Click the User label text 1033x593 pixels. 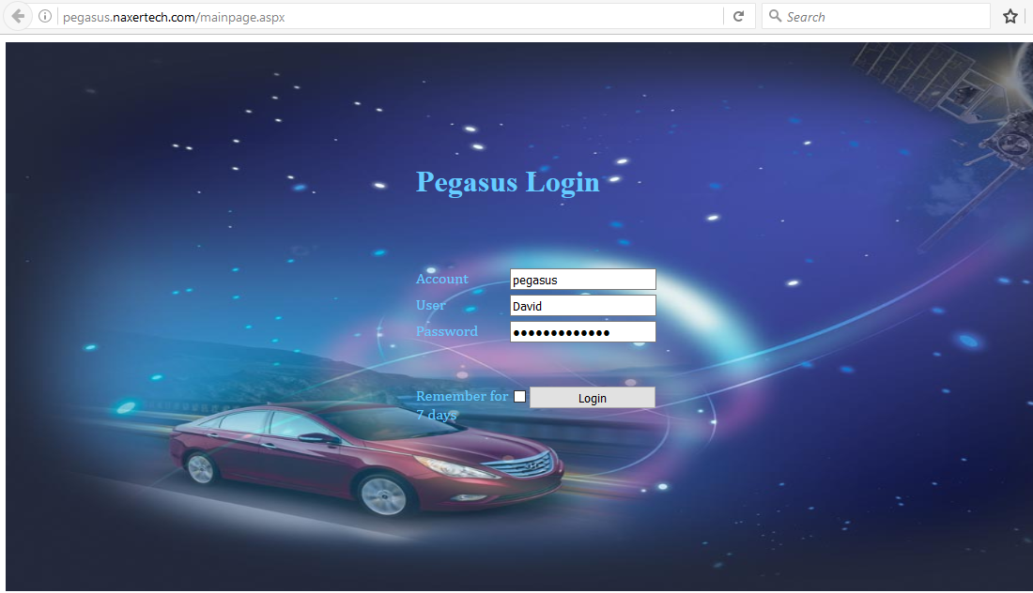click(x=431, y=305)
